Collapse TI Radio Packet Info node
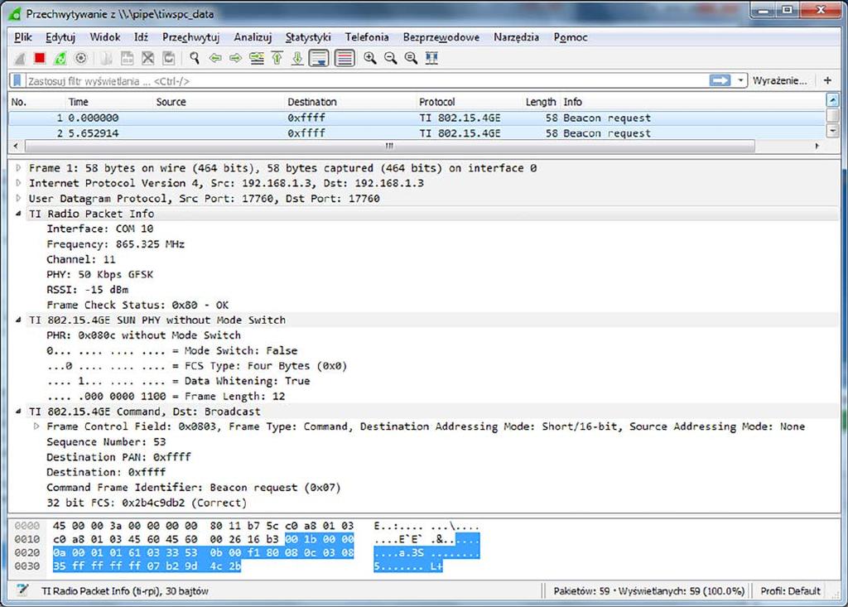Image resolution: width=848 pixels, height=607 pixels. coord(18,214)
